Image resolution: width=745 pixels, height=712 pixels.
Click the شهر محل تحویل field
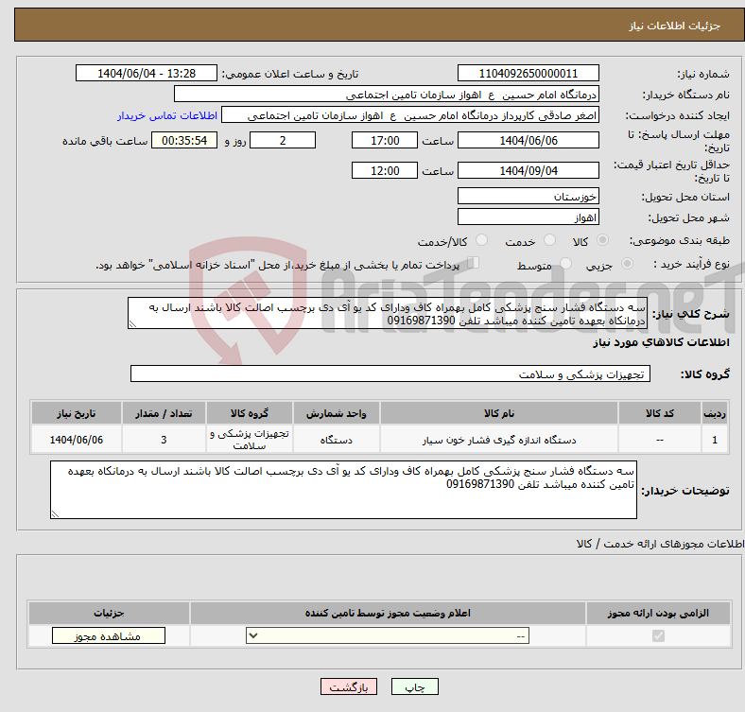pyautogui.click(x=528, y=217)
